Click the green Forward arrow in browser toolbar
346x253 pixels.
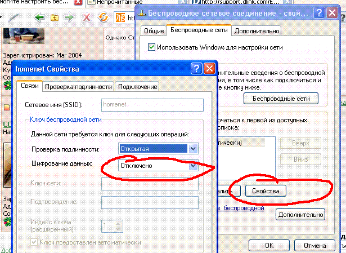[69, 17]
